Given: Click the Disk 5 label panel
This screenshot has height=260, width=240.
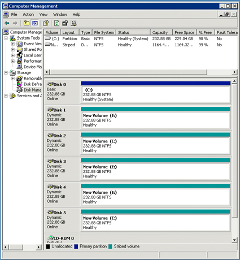Looking at the screenshot, I should 62,220.
